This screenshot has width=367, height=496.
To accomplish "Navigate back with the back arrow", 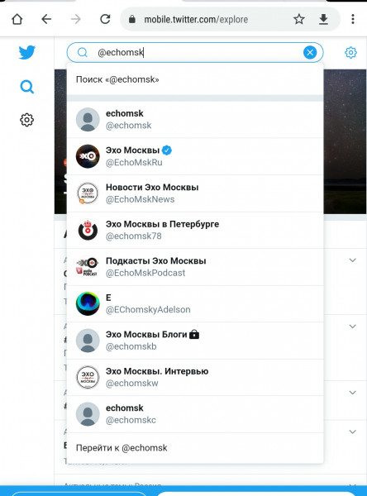I will [46, 19].
